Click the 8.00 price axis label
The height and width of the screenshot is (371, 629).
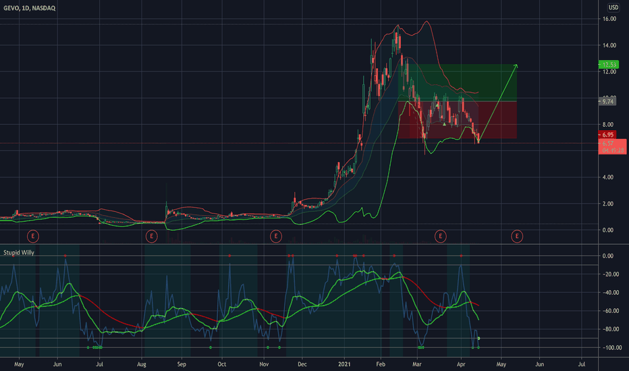tap(607, 125)
